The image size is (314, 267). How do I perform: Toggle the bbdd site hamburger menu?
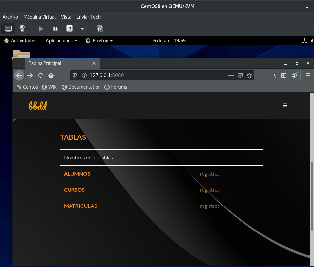tap(285, 106)
